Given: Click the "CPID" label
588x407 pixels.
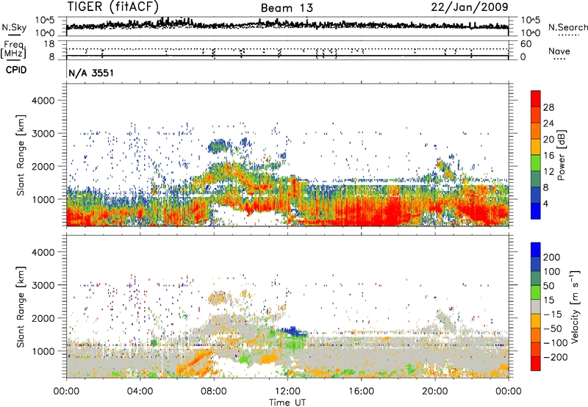Looking at the screenshot, I should (15, 70).
